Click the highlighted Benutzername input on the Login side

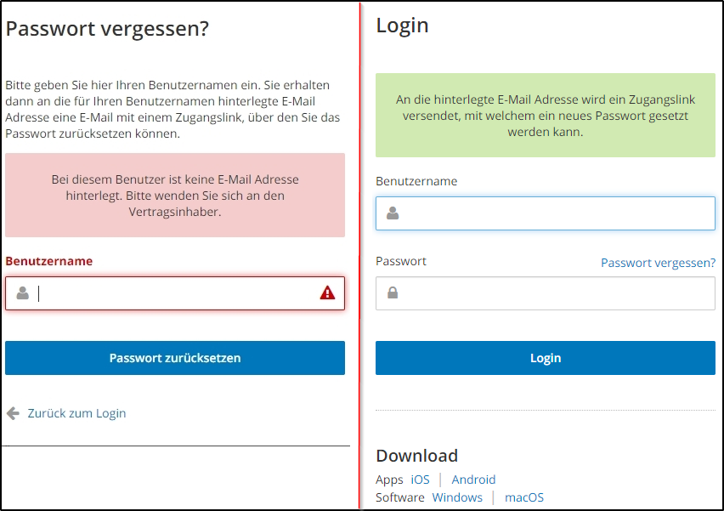(544, 213)
